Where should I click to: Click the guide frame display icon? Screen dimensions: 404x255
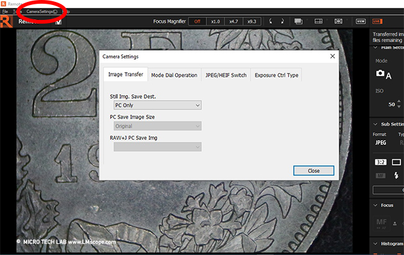click(338, 21)
